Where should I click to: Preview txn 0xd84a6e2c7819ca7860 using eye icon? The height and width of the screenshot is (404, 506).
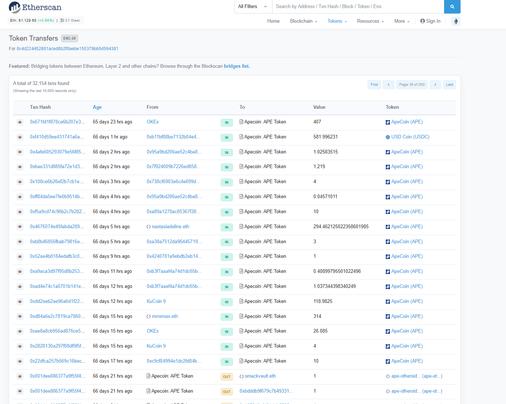tap(20, 317)
